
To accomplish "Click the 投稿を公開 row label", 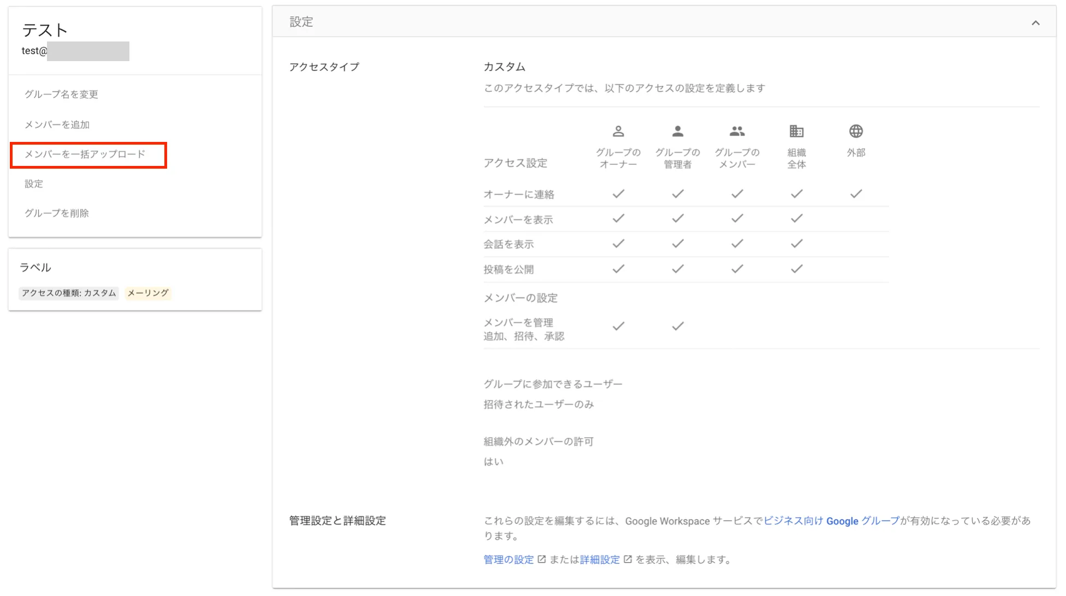I will [x=508, y=270].
